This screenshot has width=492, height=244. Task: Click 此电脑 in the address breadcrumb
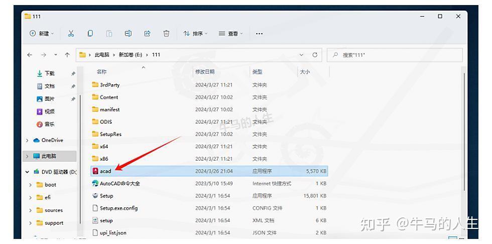(x=102, y=55)
